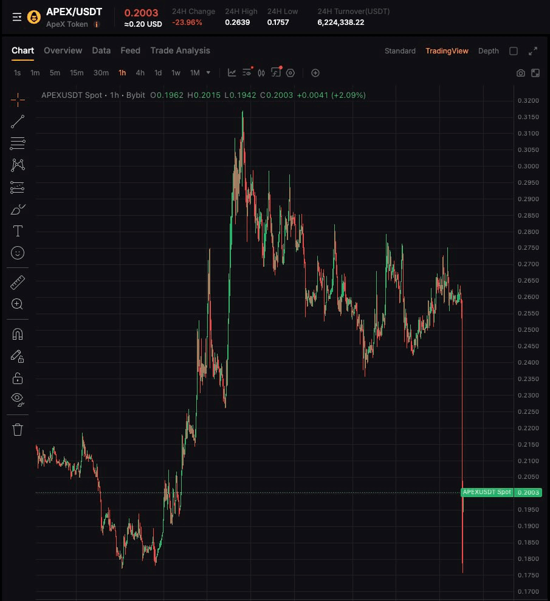This screenshot has height=601, width=550.
Task: Toggle stay in drawing mode
Action: click(18, 357)
